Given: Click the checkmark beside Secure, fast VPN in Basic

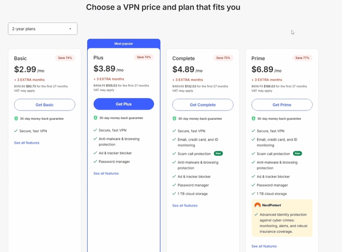Looking at the screenshot, I should [16, 131].
